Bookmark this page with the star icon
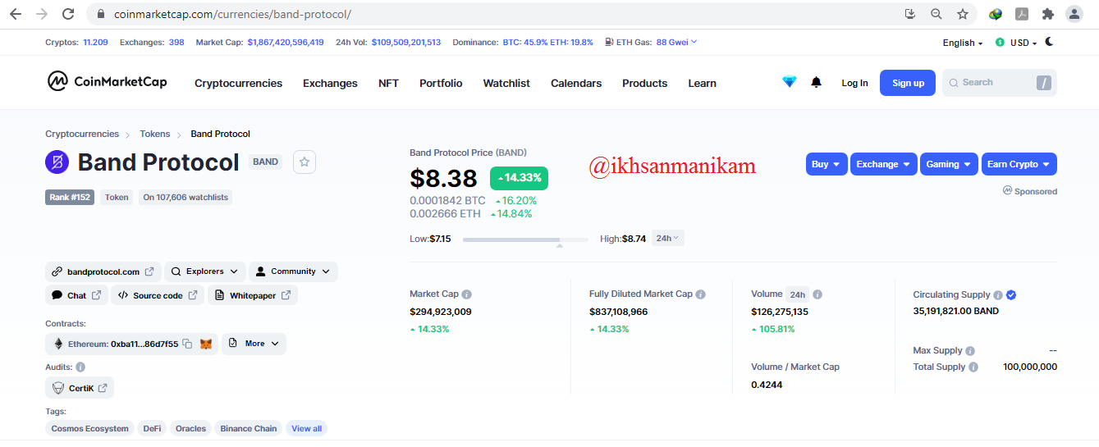Image resolution: width=1099 pixels, height=447 pixels. click(x=963, y=14)
